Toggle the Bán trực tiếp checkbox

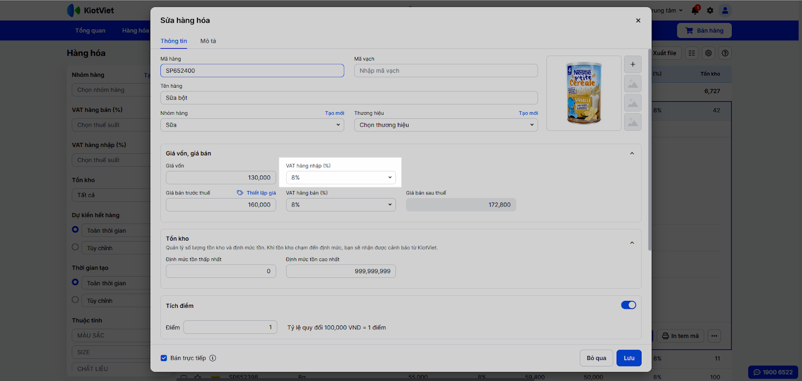(164, 358)
